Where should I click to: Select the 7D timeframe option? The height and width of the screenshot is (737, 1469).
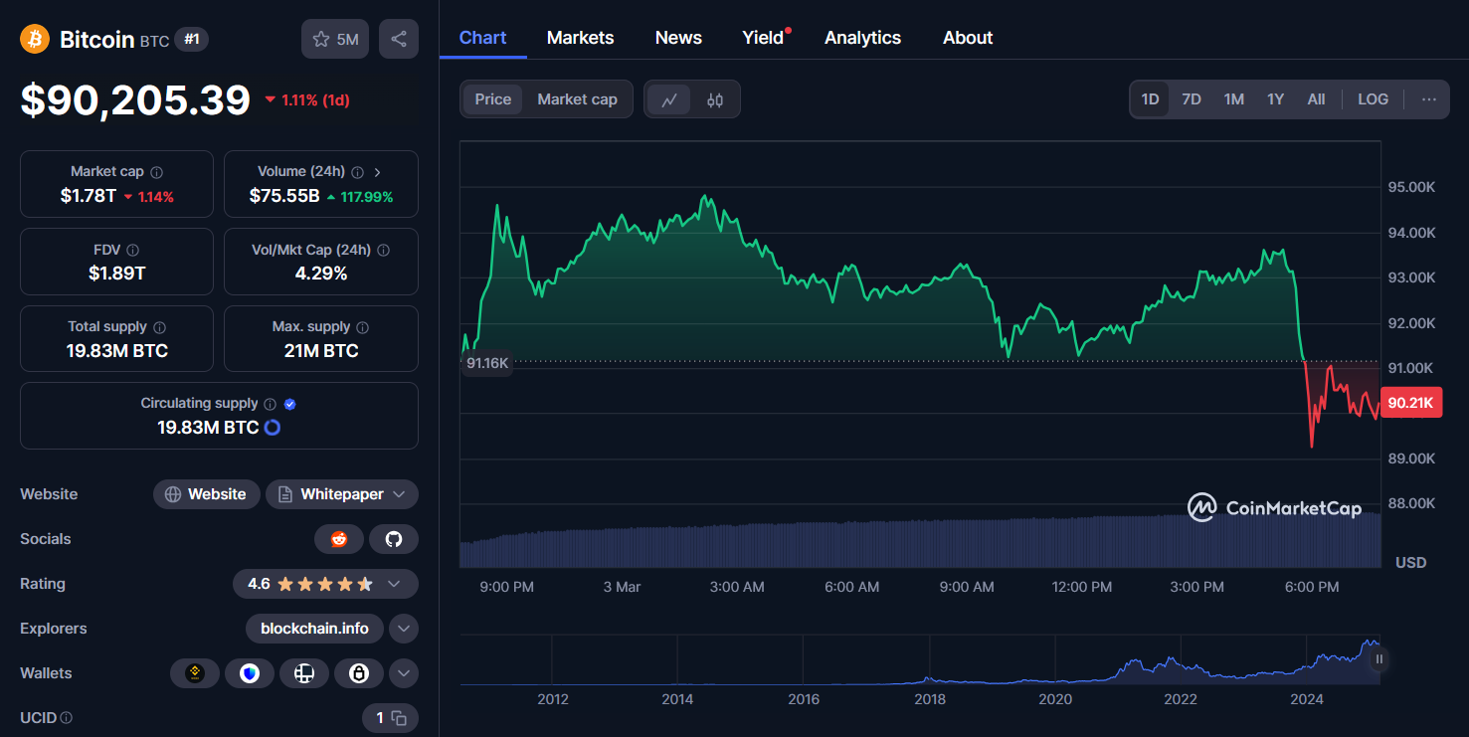pyautogui.click(x=1191, y=98)
